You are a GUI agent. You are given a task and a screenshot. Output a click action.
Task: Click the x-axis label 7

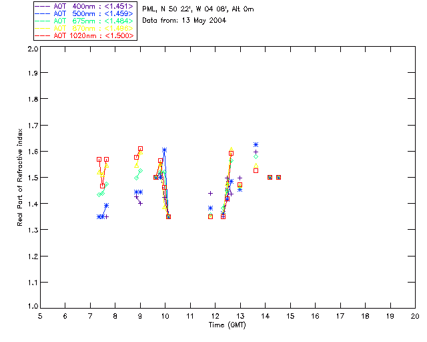coord(90,316)
